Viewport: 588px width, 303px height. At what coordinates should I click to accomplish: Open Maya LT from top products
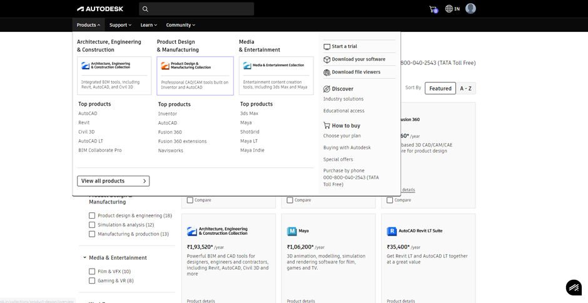click(x=249, y=141)
